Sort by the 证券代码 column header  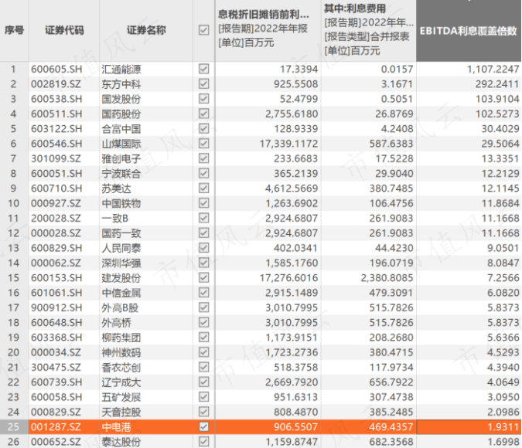coord(64,30)
